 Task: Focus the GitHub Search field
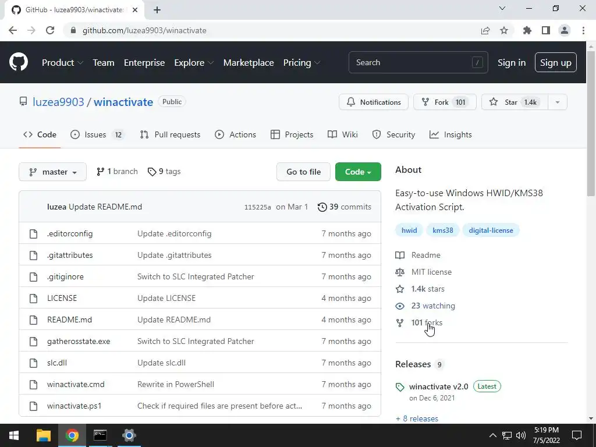click(418, 62)
